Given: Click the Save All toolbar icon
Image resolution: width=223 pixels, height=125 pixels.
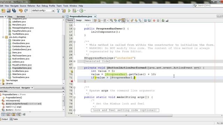Looking at the screenshot, I should pos(14,11).
